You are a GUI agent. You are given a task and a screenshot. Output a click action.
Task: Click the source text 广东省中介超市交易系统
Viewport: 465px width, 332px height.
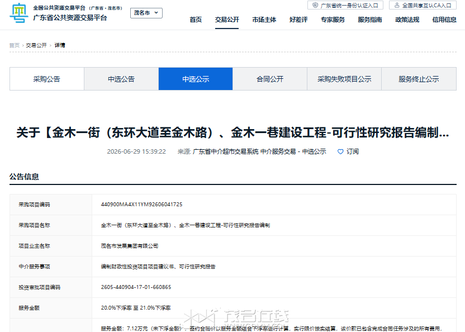tap(226, 151)
